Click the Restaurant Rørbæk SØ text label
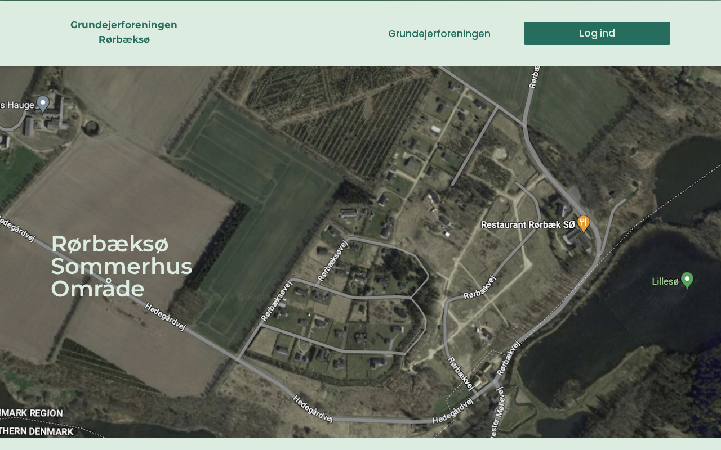Screen dimensions: 721x450 click(x=528, y=224)
